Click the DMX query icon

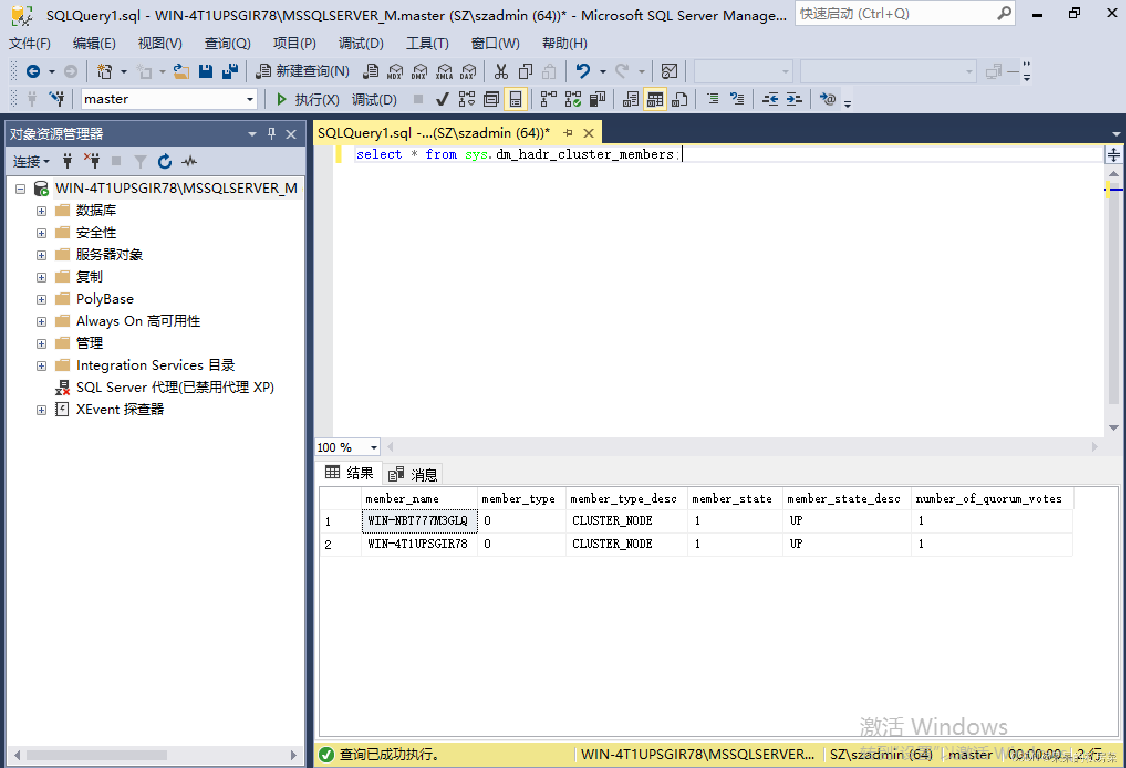pos(419,71)
